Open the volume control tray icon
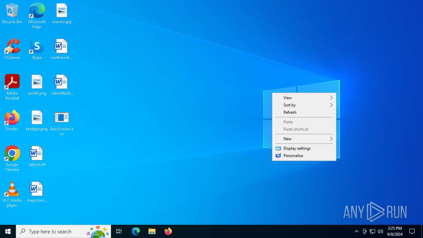This screenshot has height=238, width=423. point(380,231)
